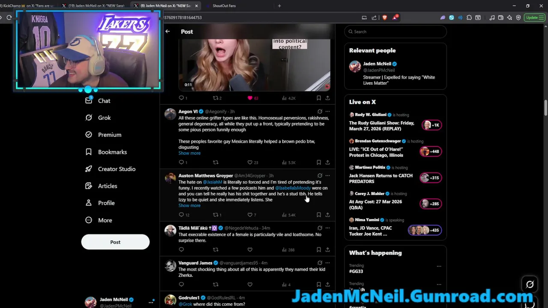Ask Grok about Vanguard James' post
This screenshot has width=548, height=308.
pyautogui.click(x=320, y=263)
